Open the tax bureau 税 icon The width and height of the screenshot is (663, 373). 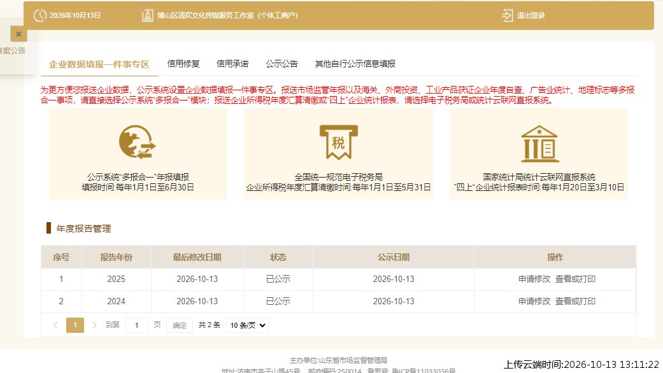339,142
